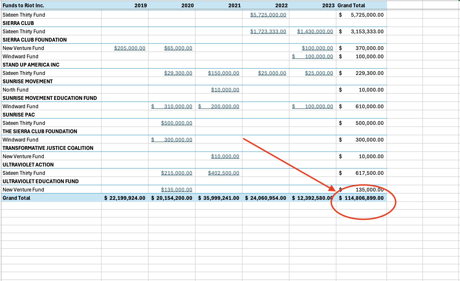Open the $1,723,333.00 hyperlink
Screen dimensions: 460x281
268,31
